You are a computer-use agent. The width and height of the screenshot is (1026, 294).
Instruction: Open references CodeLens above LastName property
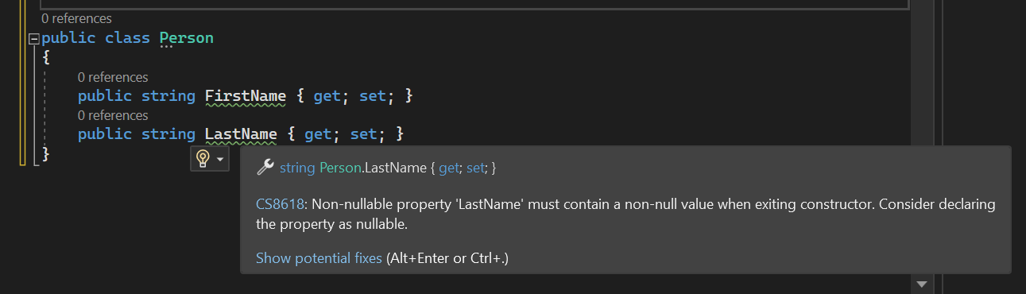point(113,115)
